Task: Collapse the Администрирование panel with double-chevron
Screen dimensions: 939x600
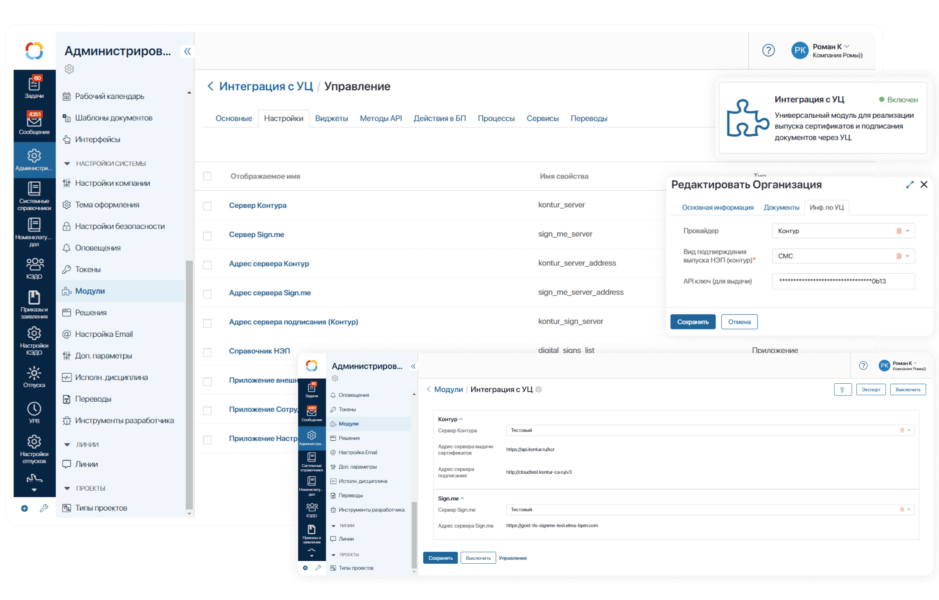Action: (187, 52)
